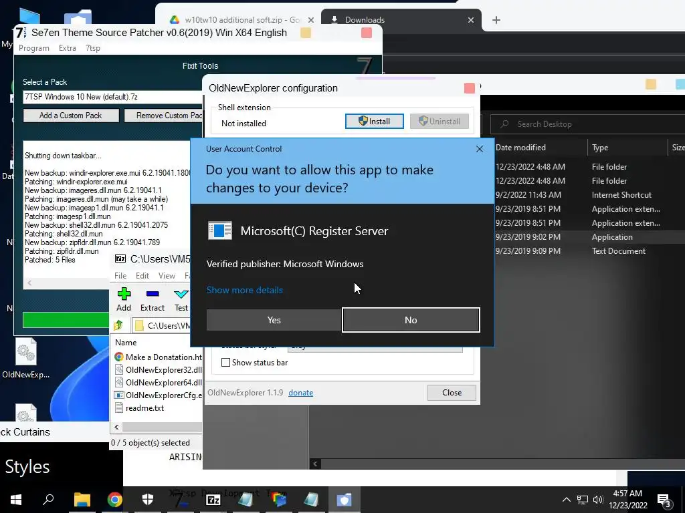Open the donate link in OldNewExplorer

[x=300, y=393]
